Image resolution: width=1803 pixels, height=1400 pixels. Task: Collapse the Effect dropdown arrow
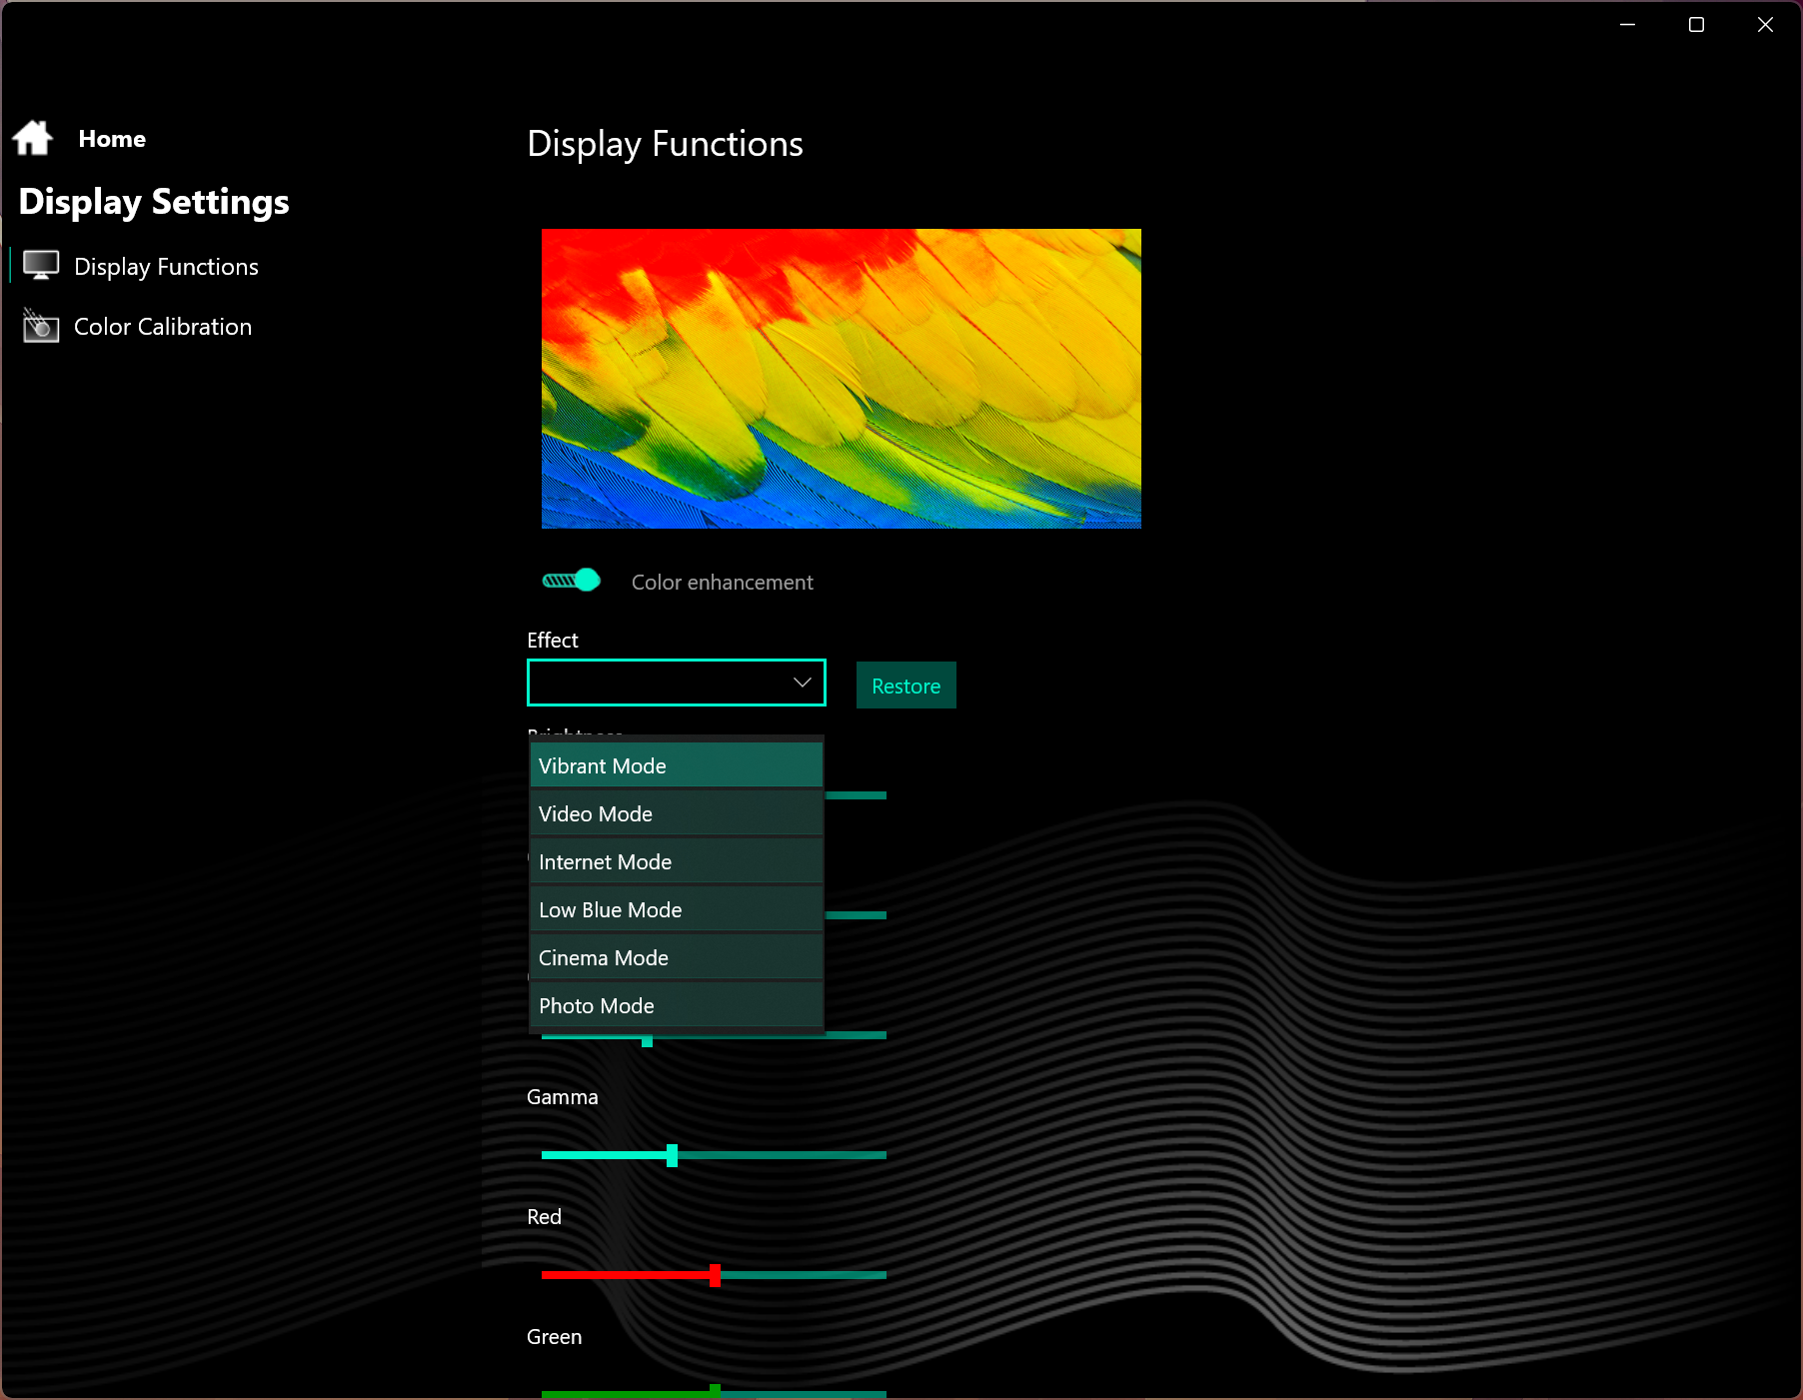point(802,683)
